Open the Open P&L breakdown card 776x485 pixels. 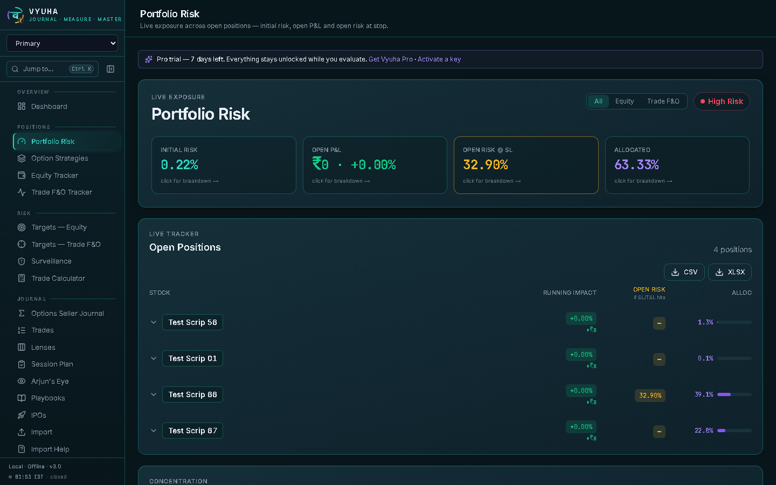click(375, 165)
